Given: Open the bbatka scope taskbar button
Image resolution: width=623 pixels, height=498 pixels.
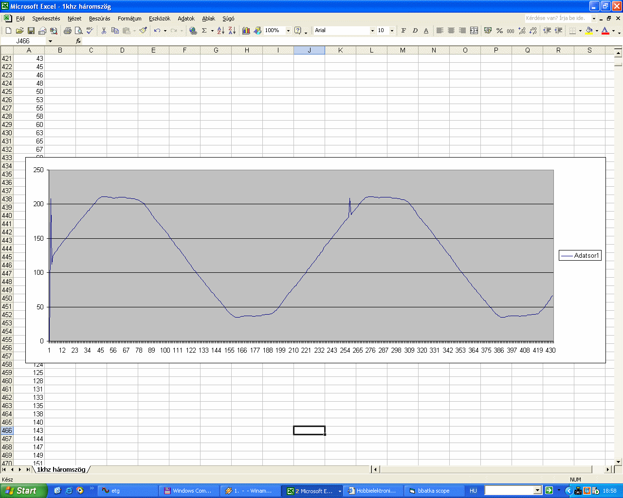Looking at the screenshot, I should click(434, 491).
